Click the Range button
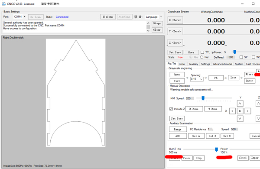This screenshot has height=169, width=260. (178, 130)
